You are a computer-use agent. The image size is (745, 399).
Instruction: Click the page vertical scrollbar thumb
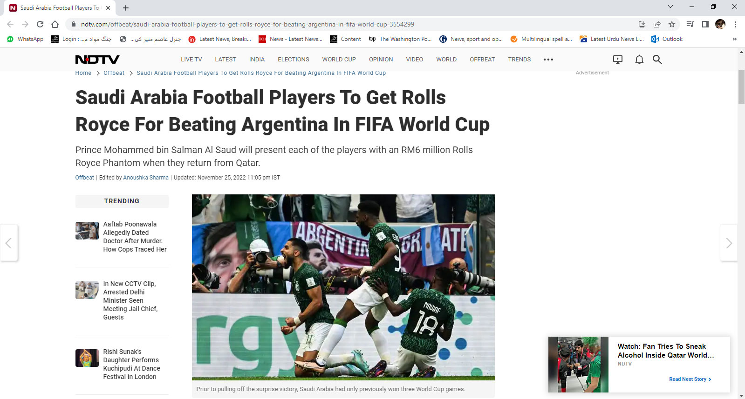point(741,87)
